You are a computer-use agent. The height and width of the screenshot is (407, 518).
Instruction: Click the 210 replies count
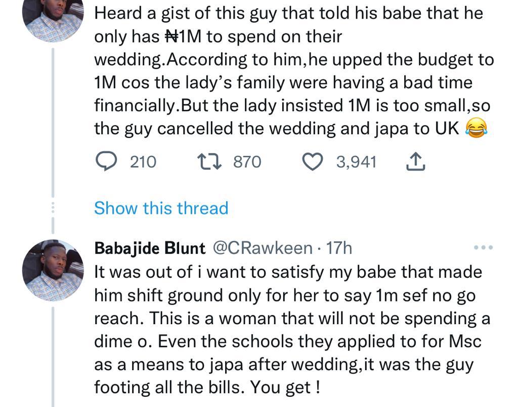143,162
